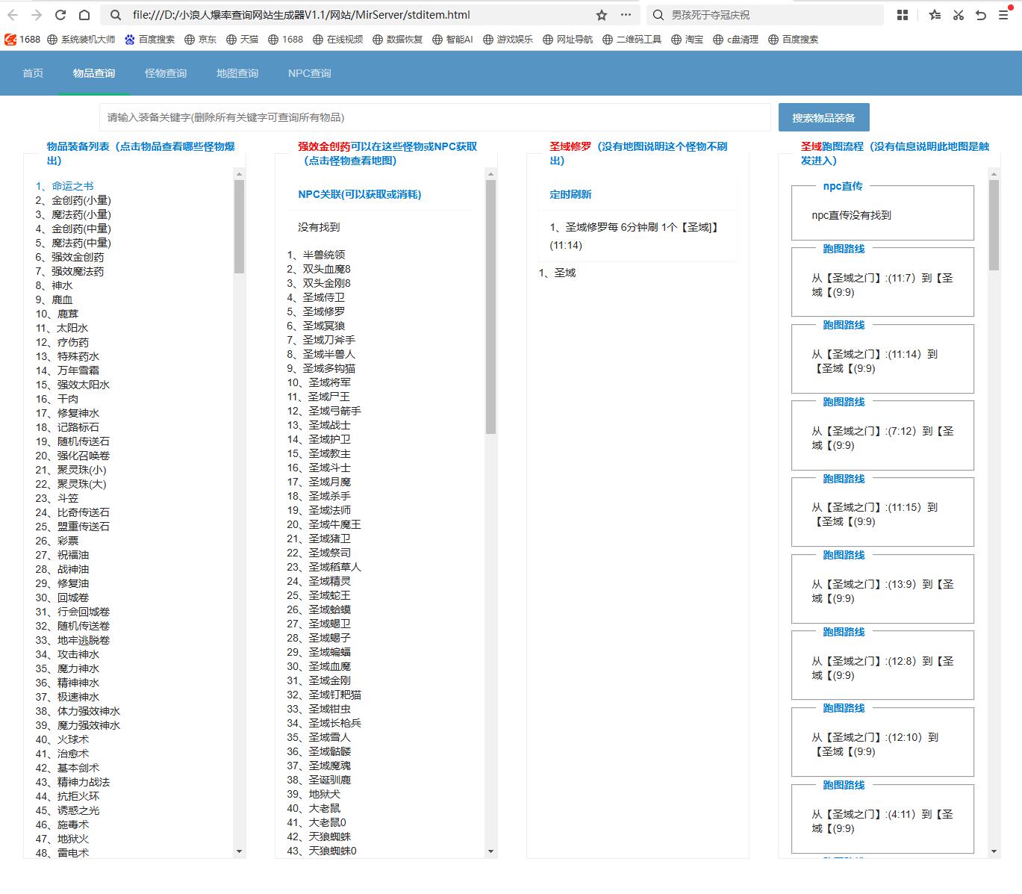Click the scissors screenshot tool icon
Viewport: 1022px width, 894px height.
point(959,15)
